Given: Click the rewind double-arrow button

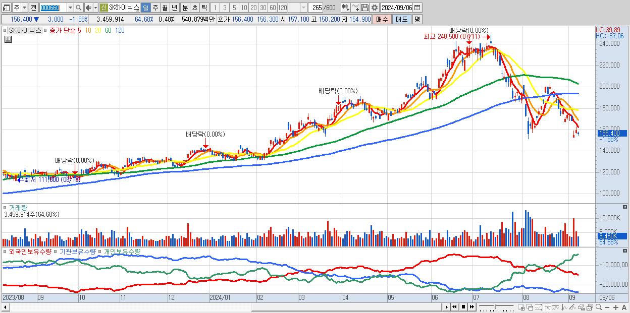Looking at the screenshot, I should click(x=454, y=307).
